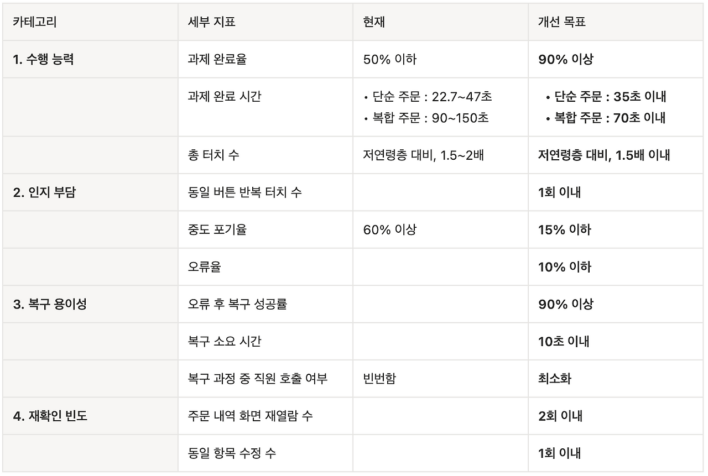Select the 10초 이내 target cell
708x476 pixels.
616,342
